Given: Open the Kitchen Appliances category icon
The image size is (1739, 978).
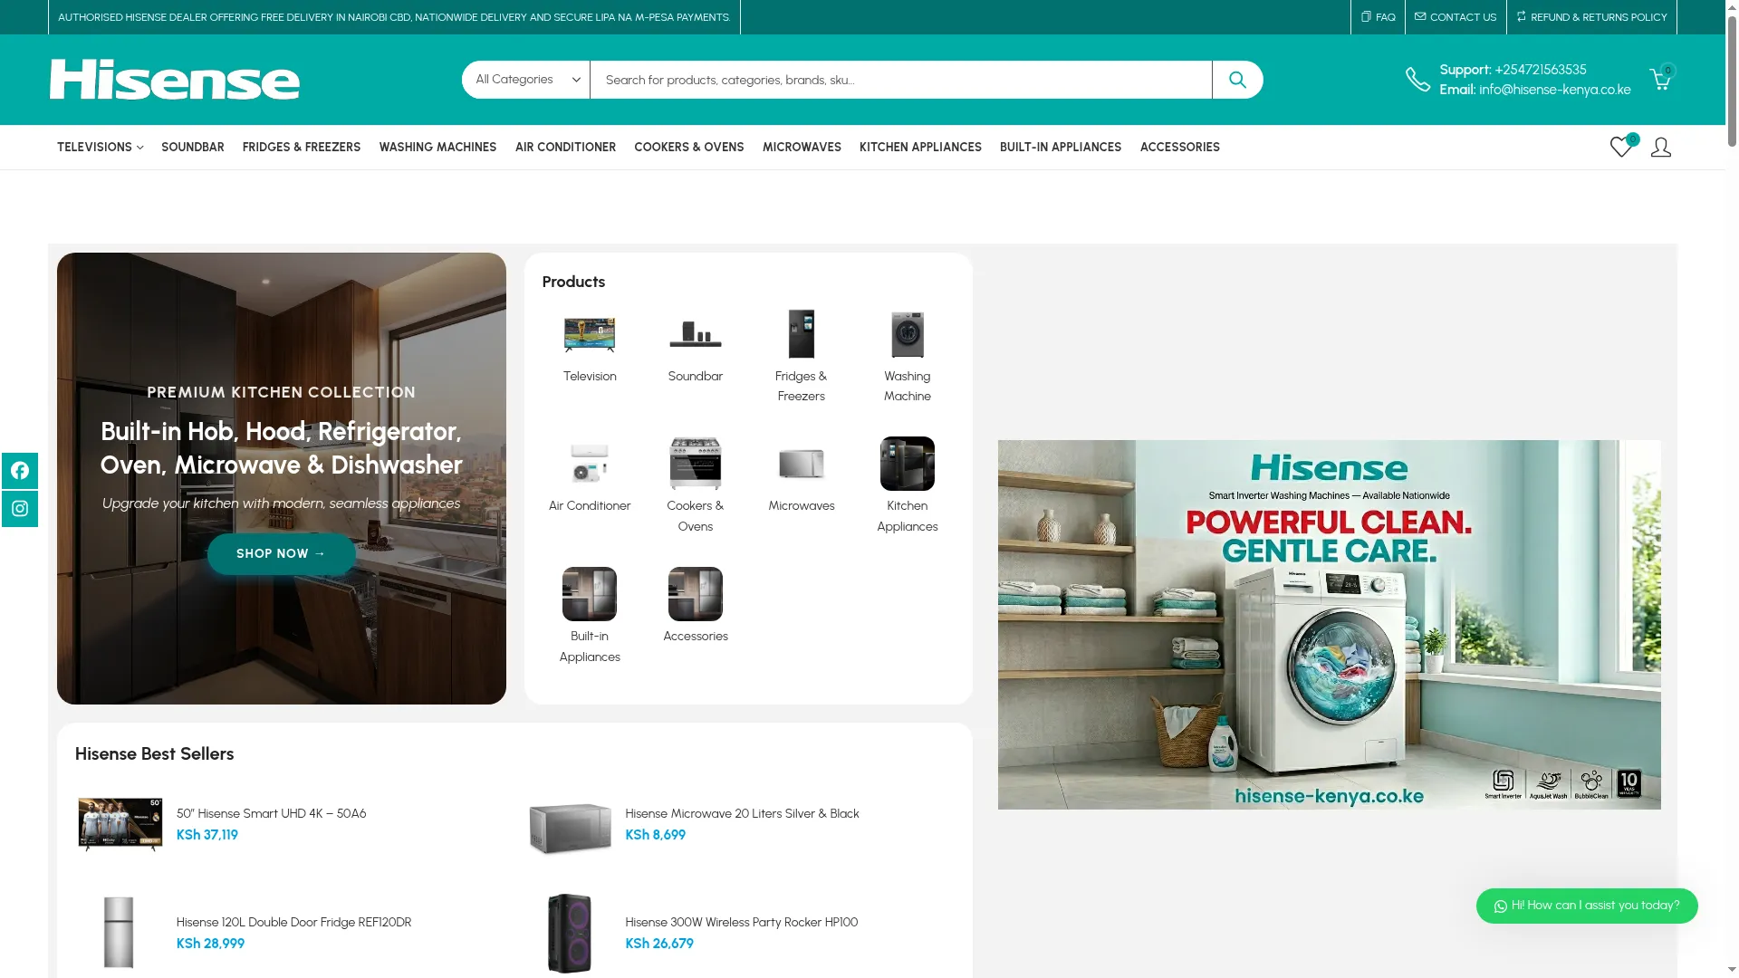Looking at the screenshot, I should [908, 464].
